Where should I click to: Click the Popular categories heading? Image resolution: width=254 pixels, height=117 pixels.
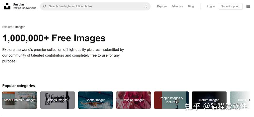coord(19,86)
